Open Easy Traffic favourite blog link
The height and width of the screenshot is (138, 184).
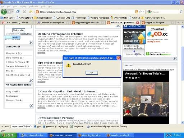click(x=13, y=92)
